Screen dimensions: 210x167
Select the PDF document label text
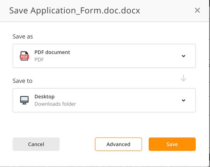coord(52,52)
